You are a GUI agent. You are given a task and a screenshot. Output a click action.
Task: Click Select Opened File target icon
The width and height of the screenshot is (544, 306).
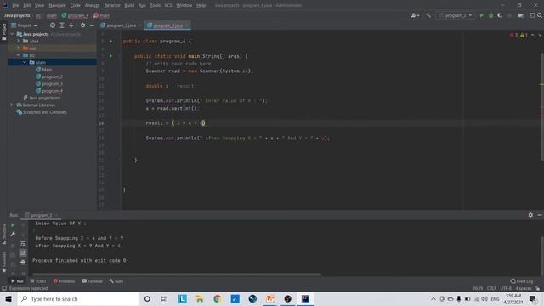pyautogui.click(x=53, y=25)
